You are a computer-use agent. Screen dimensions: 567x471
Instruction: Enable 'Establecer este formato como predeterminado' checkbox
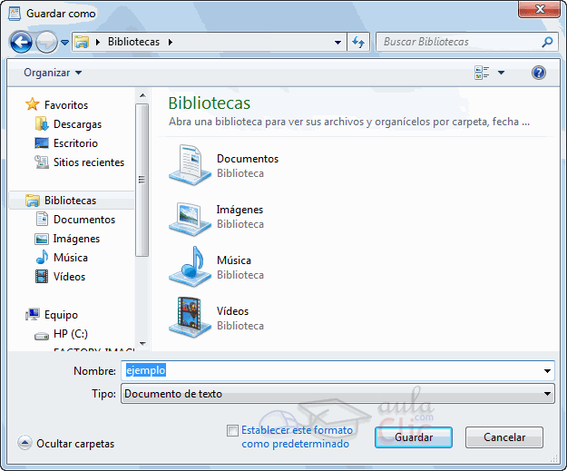pos(233,430)
